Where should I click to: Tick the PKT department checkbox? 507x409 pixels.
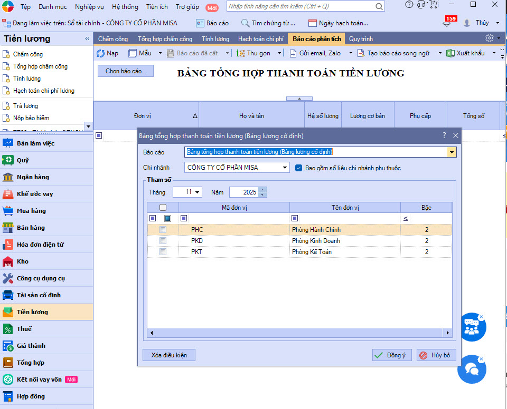point(163,252)
